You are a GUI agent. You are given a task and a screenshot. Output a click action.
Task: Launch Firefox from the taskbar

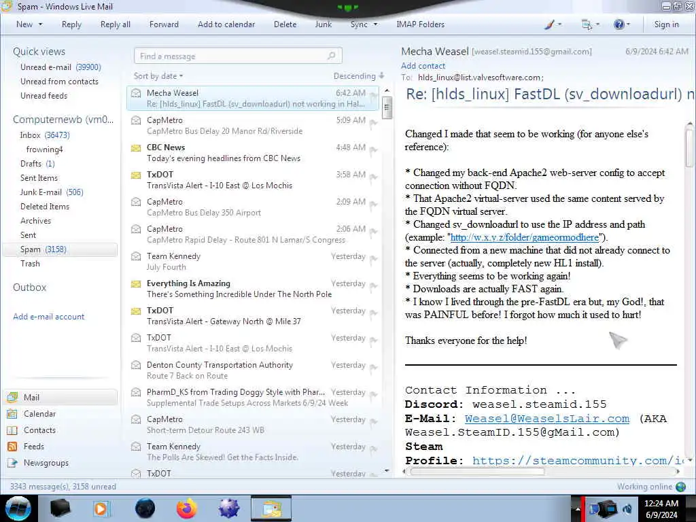point(187,508)
